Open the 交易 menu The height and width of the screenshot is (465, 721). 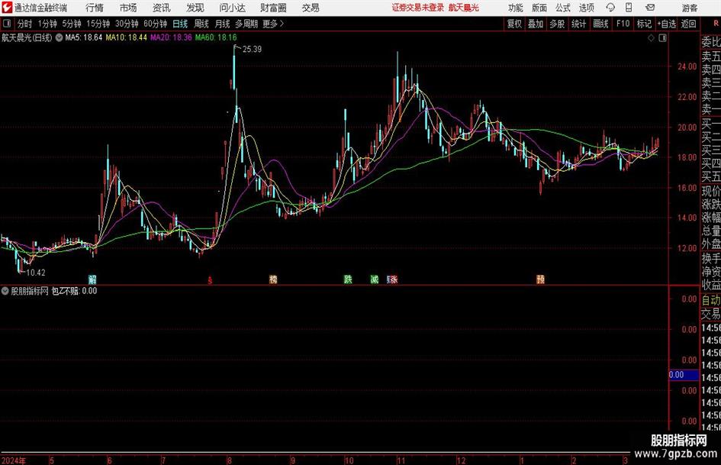pos(311,8)
